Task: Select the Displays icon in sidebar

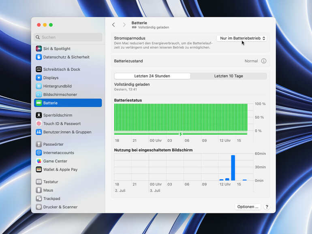Action: [x=39, y=78]
